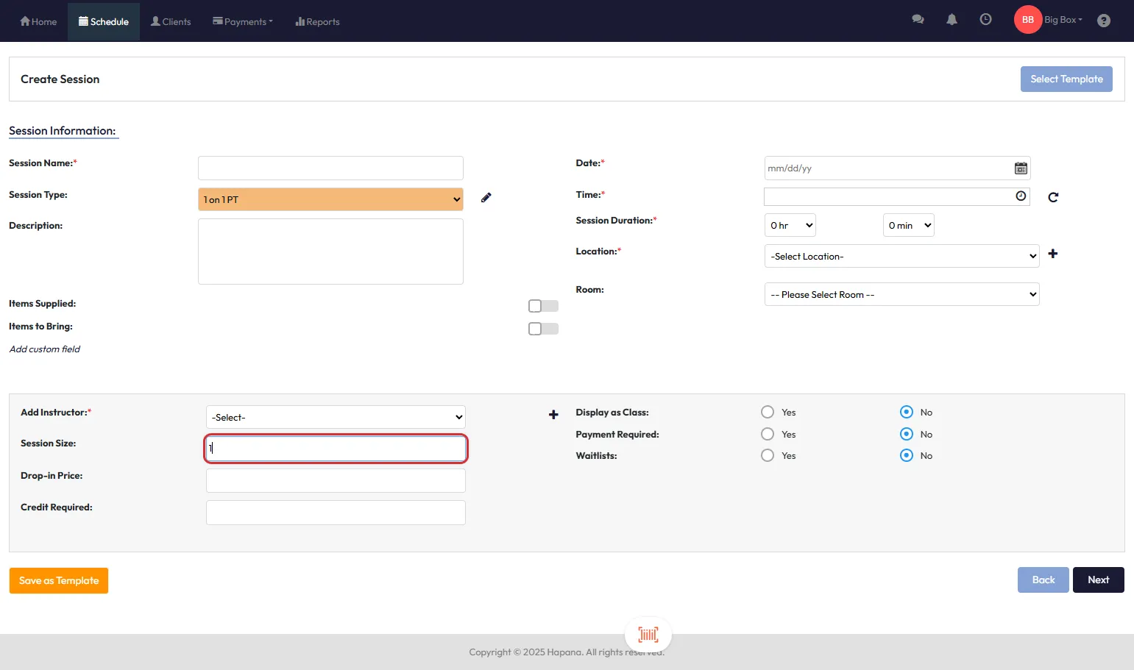Click the Save as Template button
This screenshot has width=1134, height=670.
(x=59, y=580)
